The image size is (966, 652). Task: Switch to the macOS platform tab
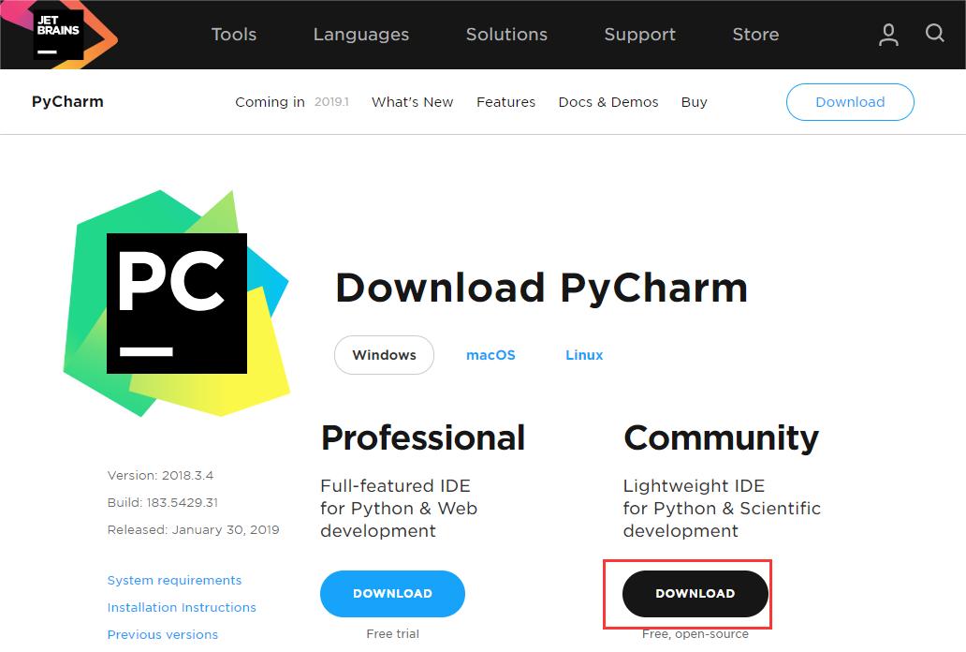coord(490,355)
